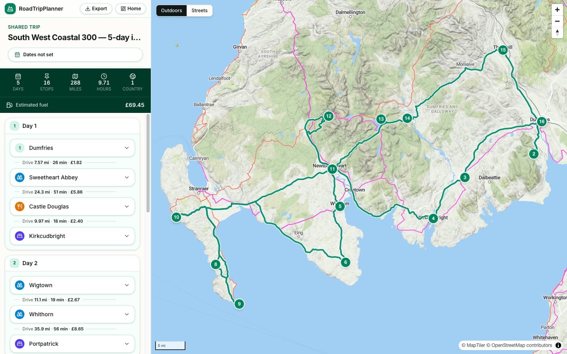Click map marker 13
567x354 pixels.
coord(381,119)
